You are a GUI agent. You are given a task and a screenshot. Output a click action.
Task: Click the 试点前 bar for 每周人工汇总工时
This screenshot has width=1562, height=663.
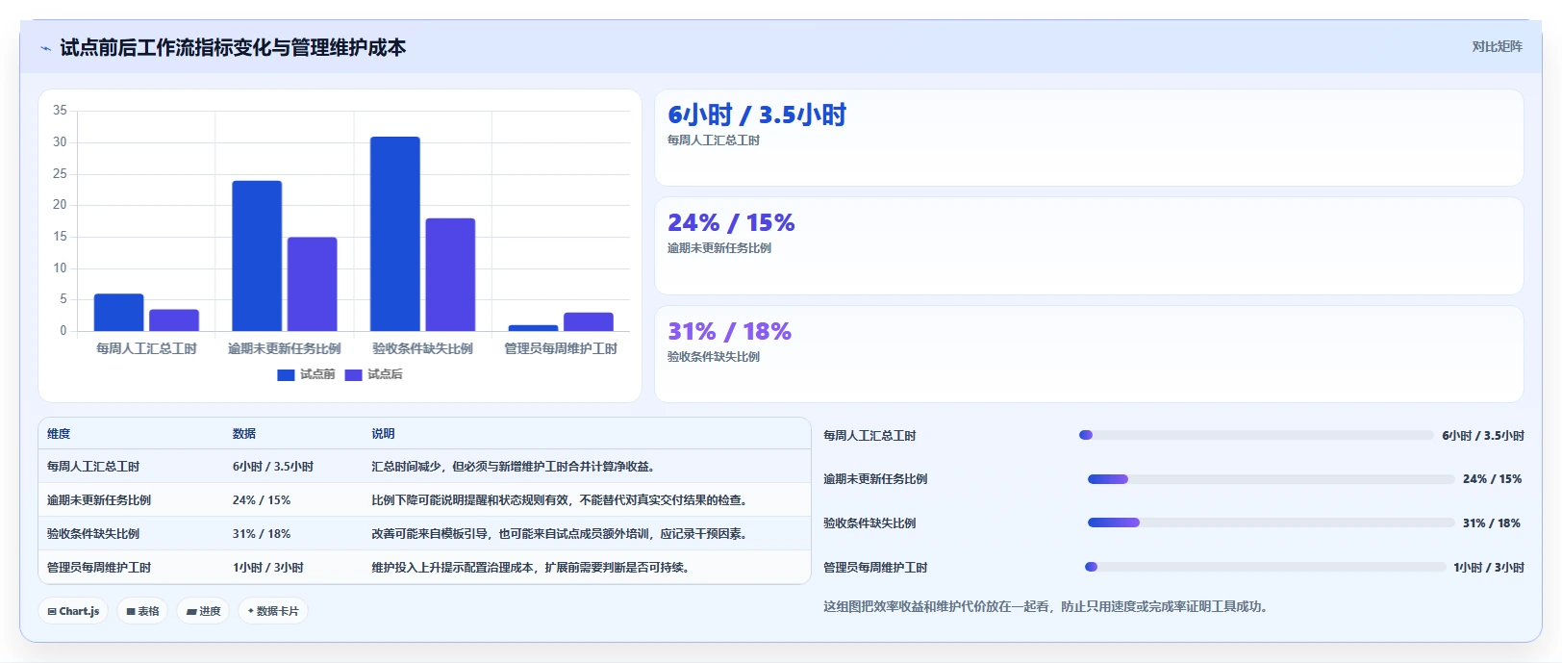point(118,312)
